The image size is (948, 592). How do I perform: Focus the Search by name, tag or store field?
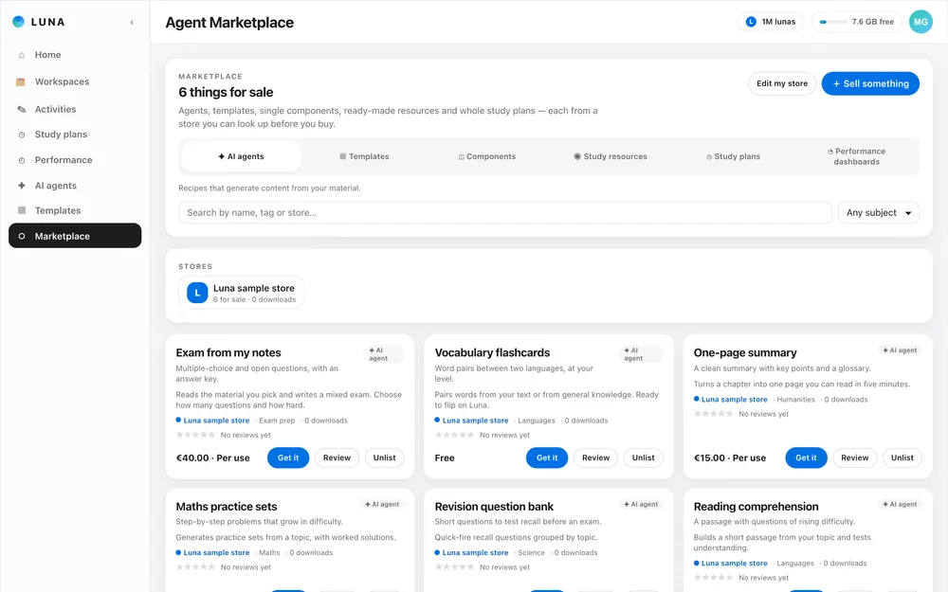(x=505, y=212)
